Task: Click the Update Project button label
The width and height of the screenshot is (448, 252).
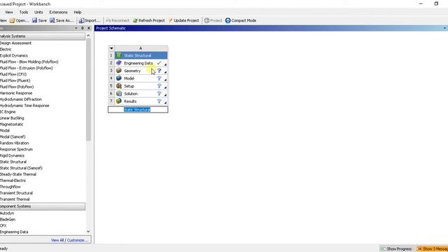Action: tap(186, 20)
